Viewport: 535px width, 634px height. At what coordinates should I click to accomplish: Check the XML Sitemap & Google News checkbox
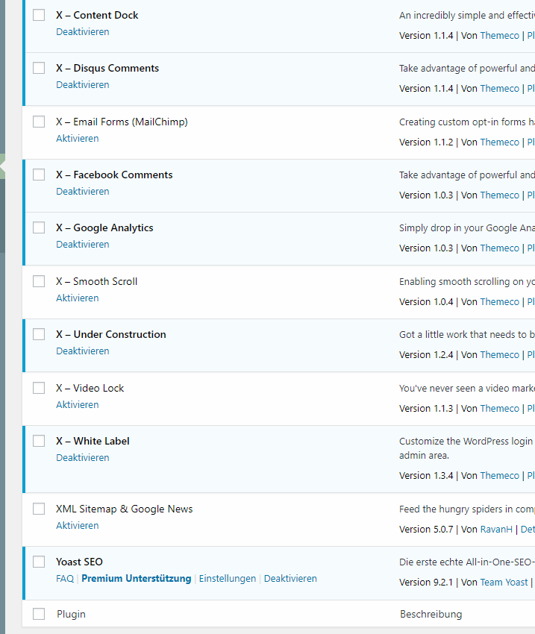(x=39, y=509)
